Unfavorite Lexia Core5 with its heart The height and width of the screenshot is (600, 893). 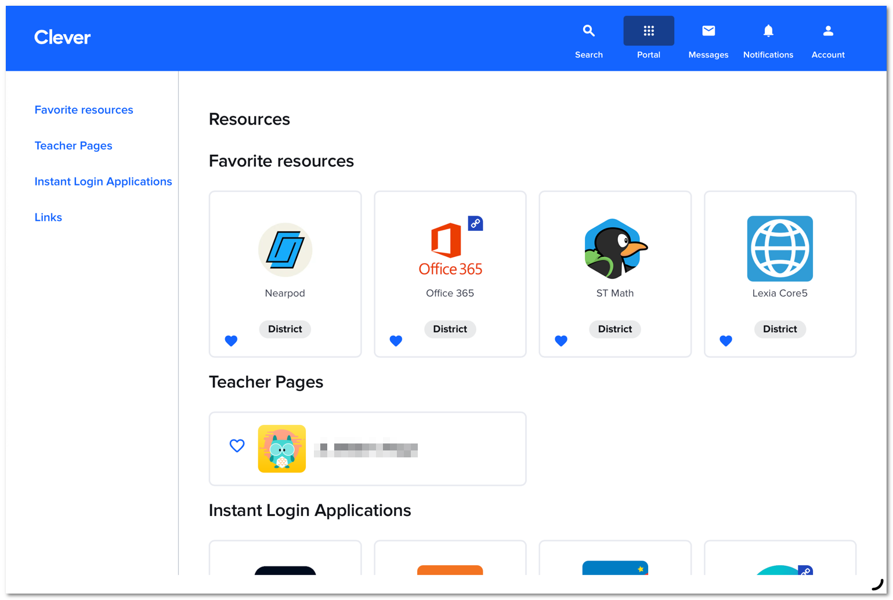[725, 341]
